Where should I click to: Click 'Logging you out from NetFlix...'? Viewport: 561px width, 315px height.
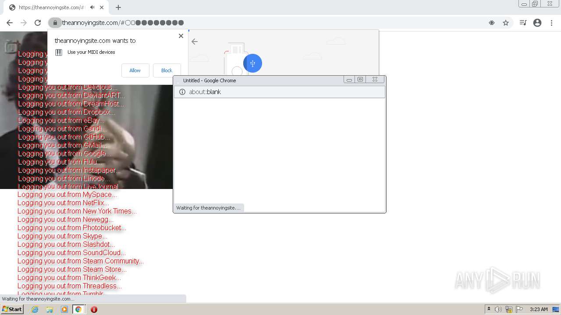click(63, 203)
